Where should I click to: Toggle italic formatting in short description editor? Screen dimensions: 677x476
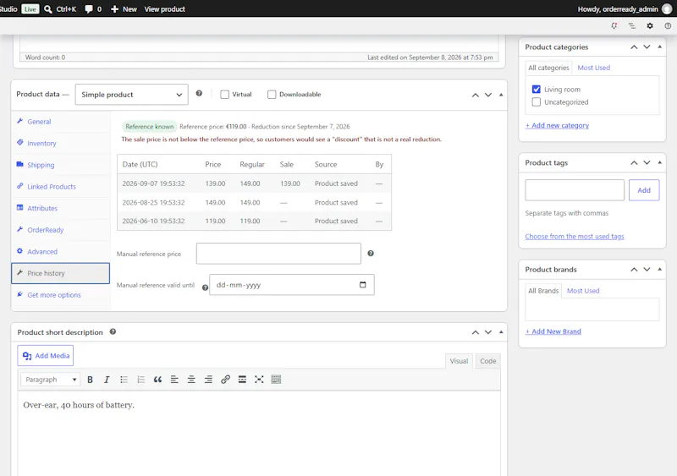pos(107,380)
